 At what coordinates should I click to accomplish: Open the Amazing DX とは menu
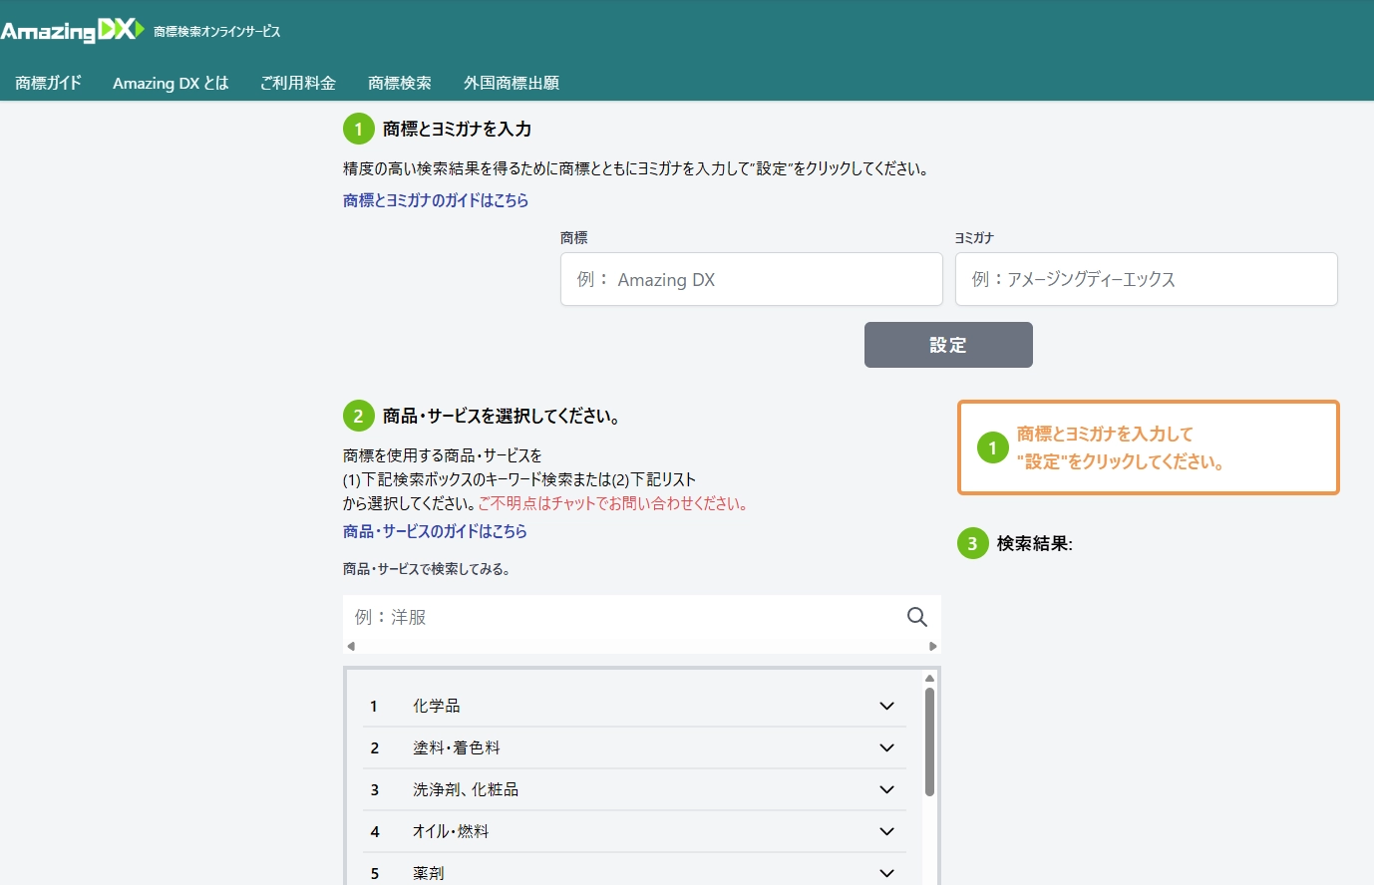171,83
